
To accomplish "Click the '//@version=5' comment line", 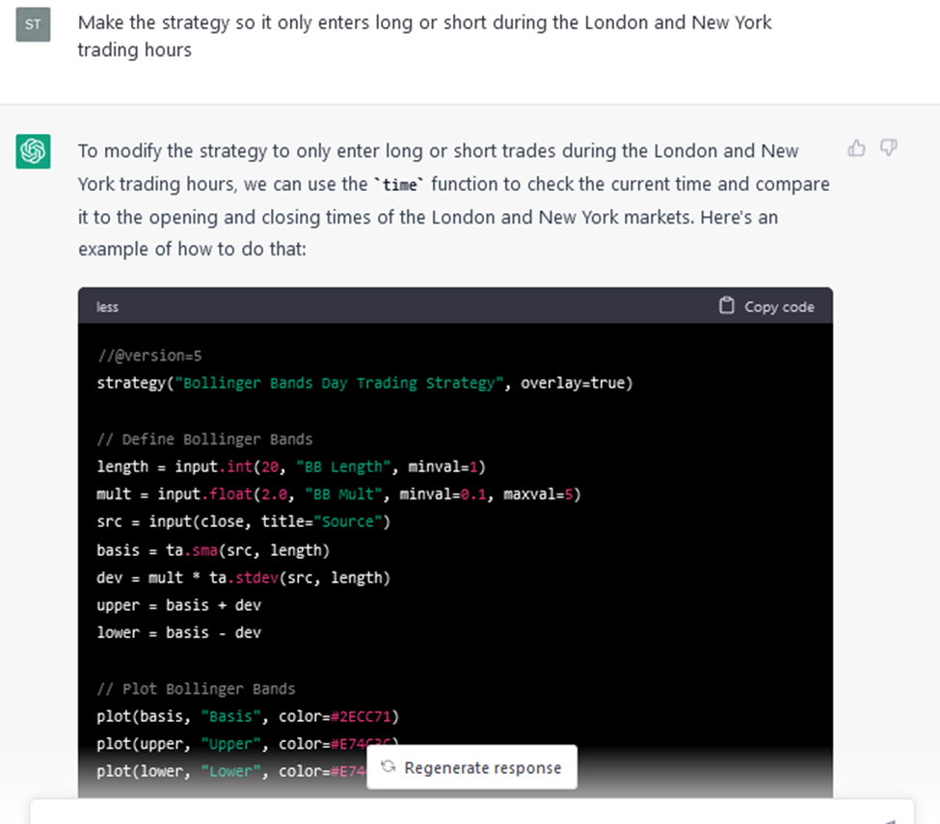I will coord(149,356).
